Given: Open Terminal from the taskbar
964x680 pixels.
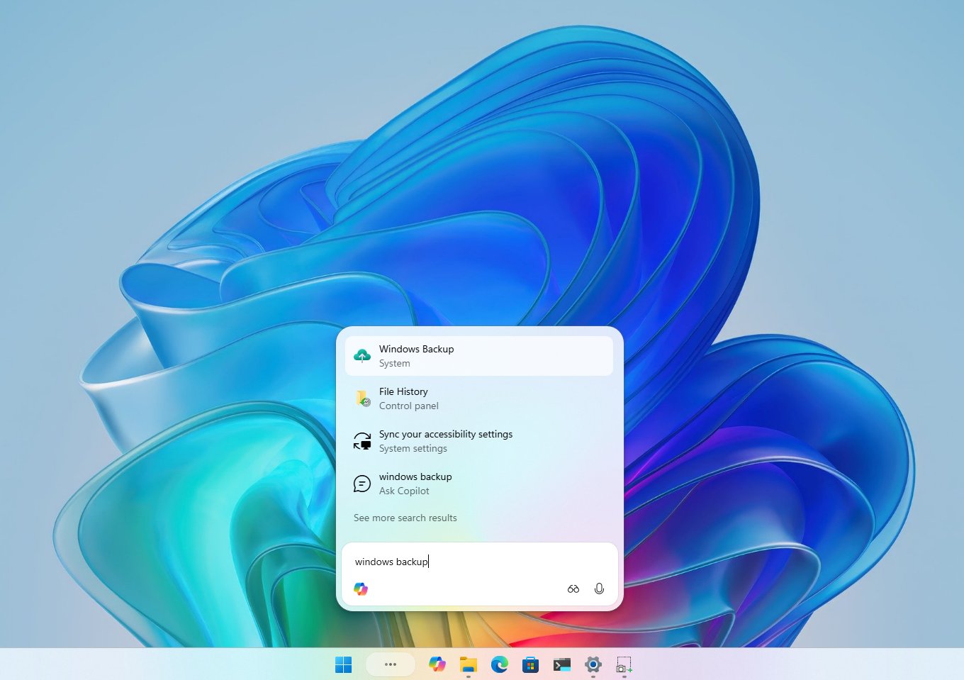Looking at the screenshot, I should pyautogui.click(x=562, y=664).
